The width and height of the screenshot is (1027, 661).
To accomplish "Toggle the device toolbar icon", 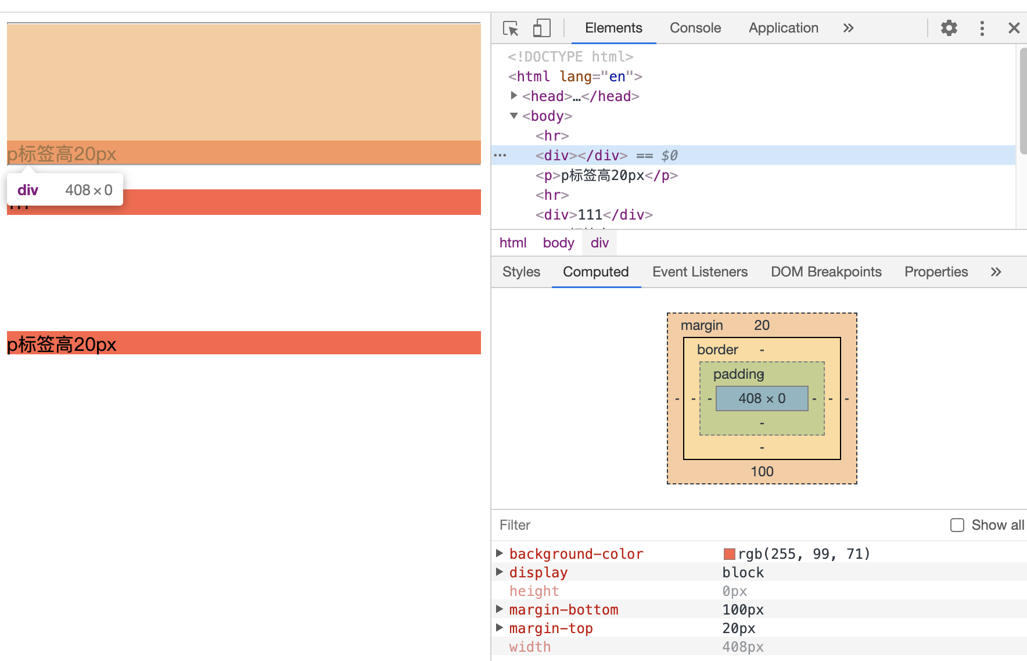I will pos(541,28).
